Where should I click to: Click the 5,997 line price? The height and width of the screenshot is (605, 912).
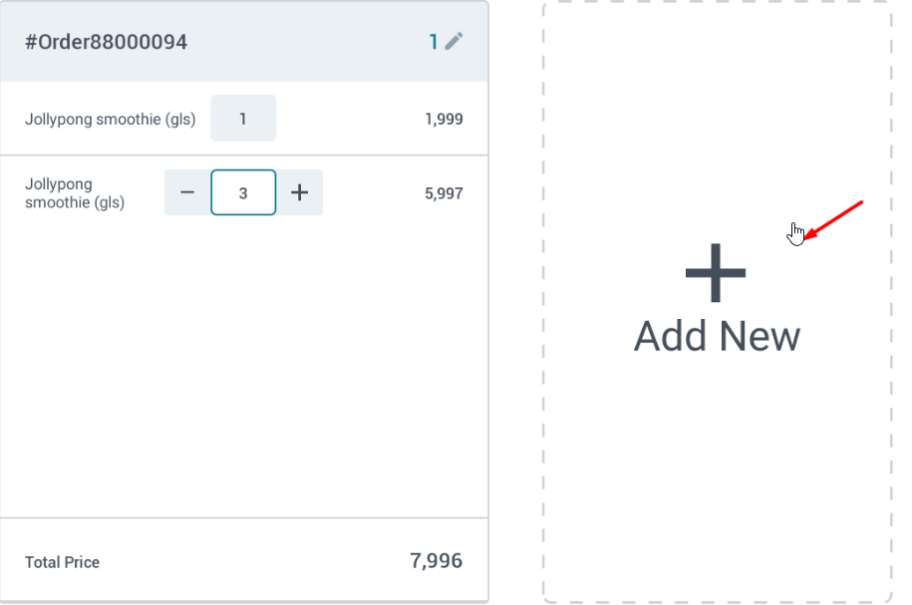(444, 193)
